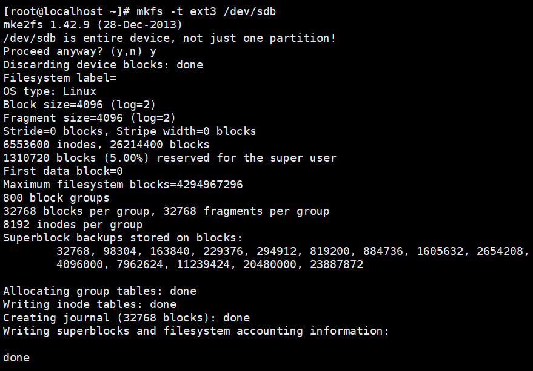
Task: Click the 'Discarding device blocks: done' line
Action: (x=103, y=65)
